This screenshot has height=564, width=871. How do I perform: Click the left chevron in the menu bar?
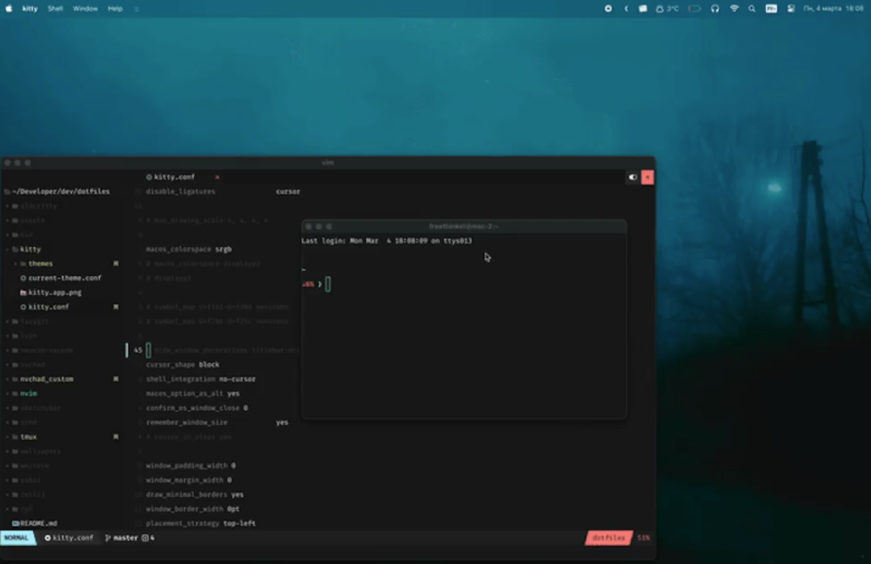tap(626, 8)
